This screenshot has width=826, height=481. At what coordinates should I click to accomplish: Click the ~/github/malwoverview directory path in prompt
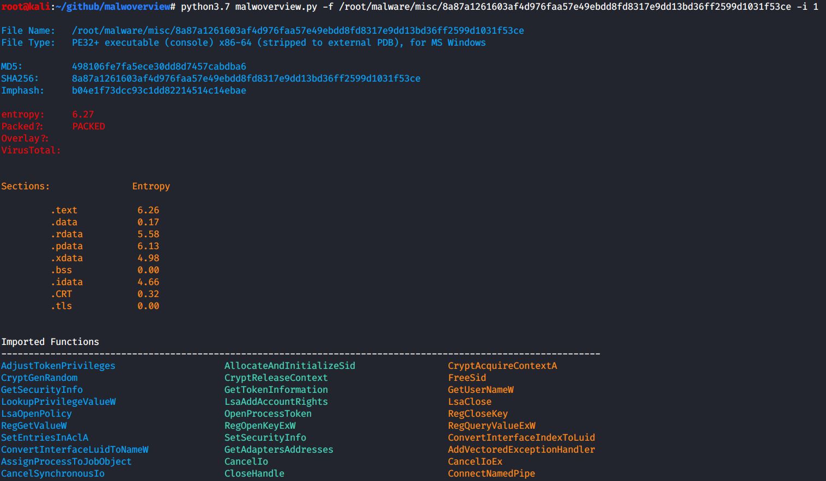[x=113, y=7]
